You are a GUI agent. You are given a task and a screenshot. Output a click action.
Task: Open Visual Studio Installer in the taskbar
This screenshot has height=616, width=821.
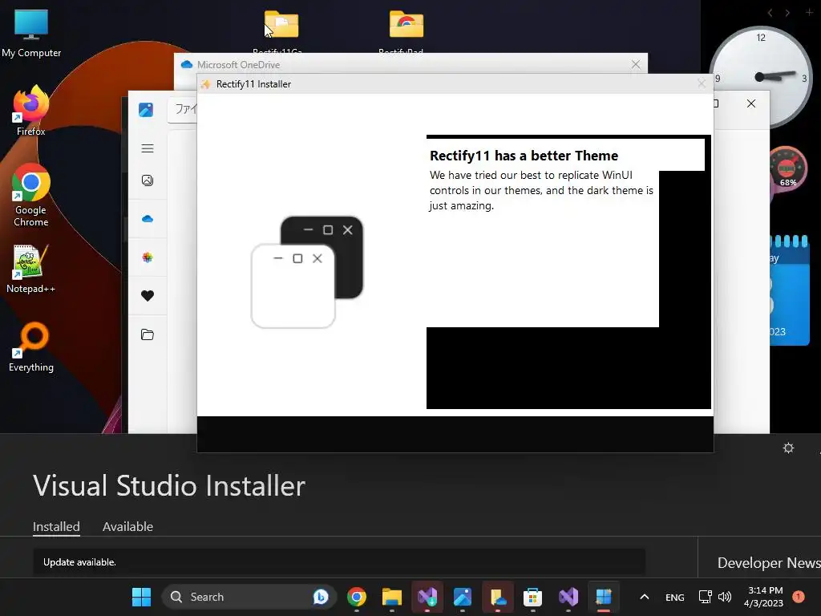[427, 597]
